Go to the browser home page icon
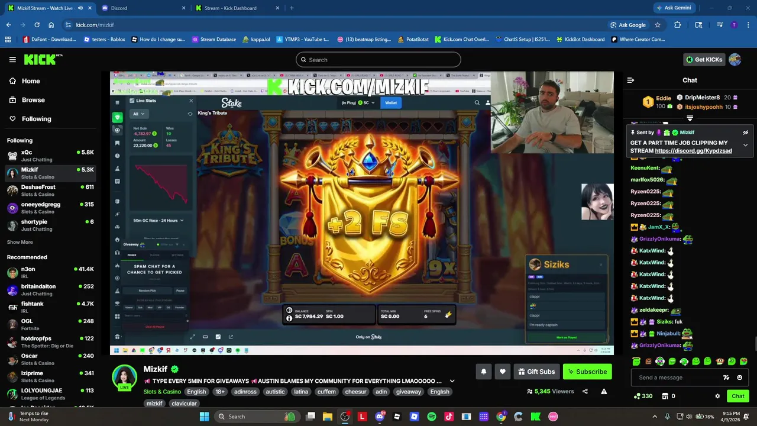Screen dimensions: 757x426 51,25
